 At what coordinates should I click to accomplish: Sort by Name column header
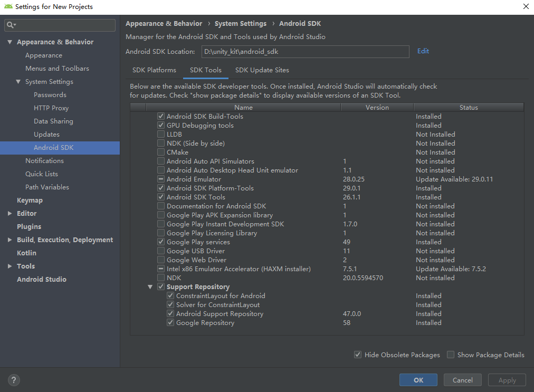click(x=243, y=107)
